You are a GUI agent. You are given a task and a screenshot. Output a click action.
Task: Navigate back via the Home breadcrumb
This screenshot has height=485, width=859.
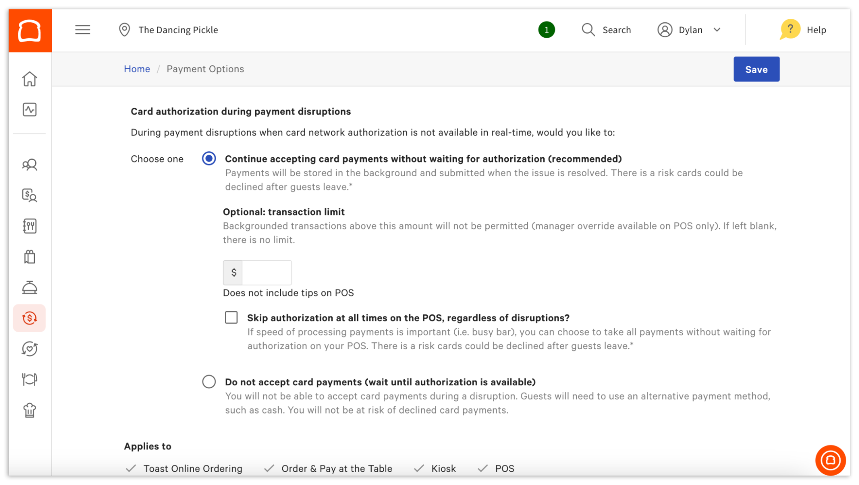pyautogui.click(x=137, y=69)
